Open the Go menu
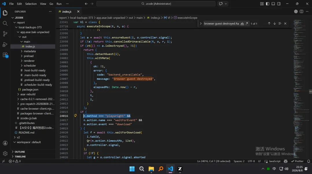 (x=51, y=4)
